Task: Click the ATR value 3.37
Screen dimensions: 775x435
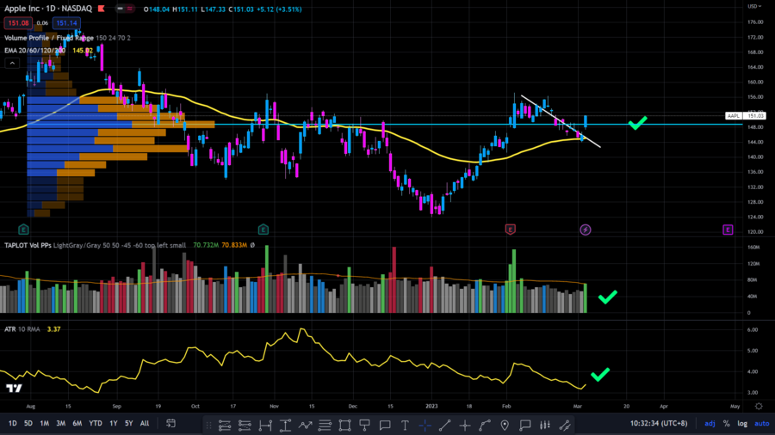Action: (53, 329)
